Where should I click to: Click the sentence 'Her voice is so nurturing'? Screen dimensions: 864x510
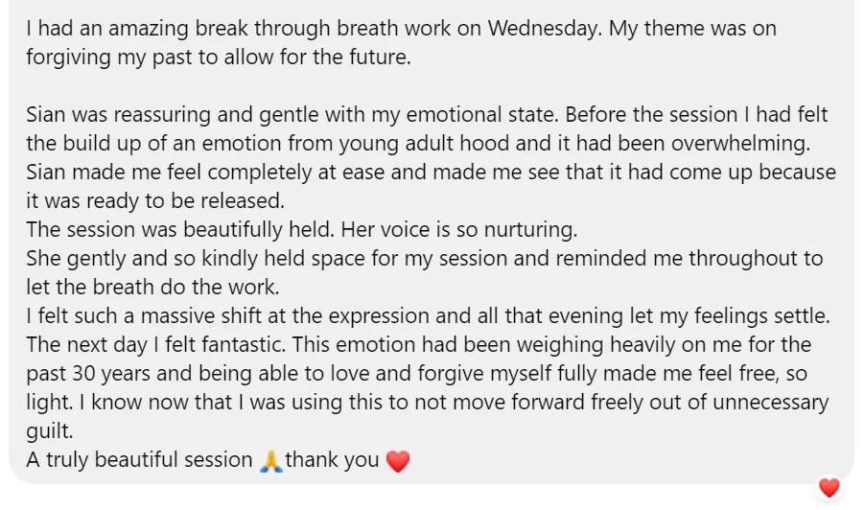(458, 230)
